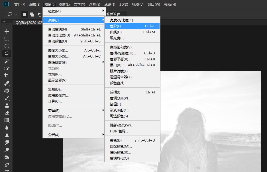Choose 阈值(T) threshold command

coord(132,104)
